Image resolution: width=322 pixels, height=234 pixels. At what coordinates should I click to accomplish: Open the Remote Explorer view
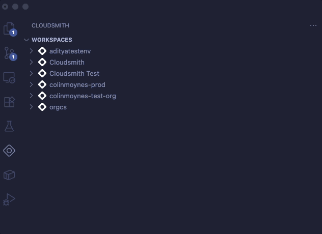point(9,77)
